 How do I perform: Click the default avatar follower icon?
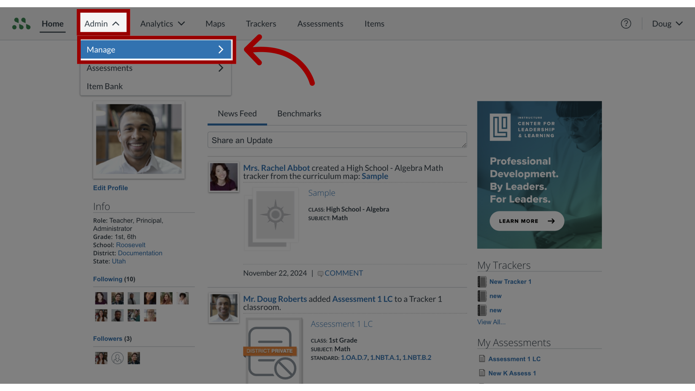pyautogui.click(x=117, y=358)
